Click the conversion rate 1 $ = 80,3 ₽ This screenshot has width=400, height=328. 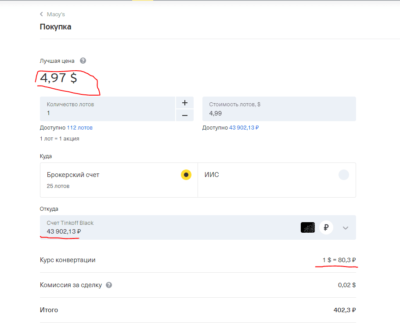click(x=339, y=260)
